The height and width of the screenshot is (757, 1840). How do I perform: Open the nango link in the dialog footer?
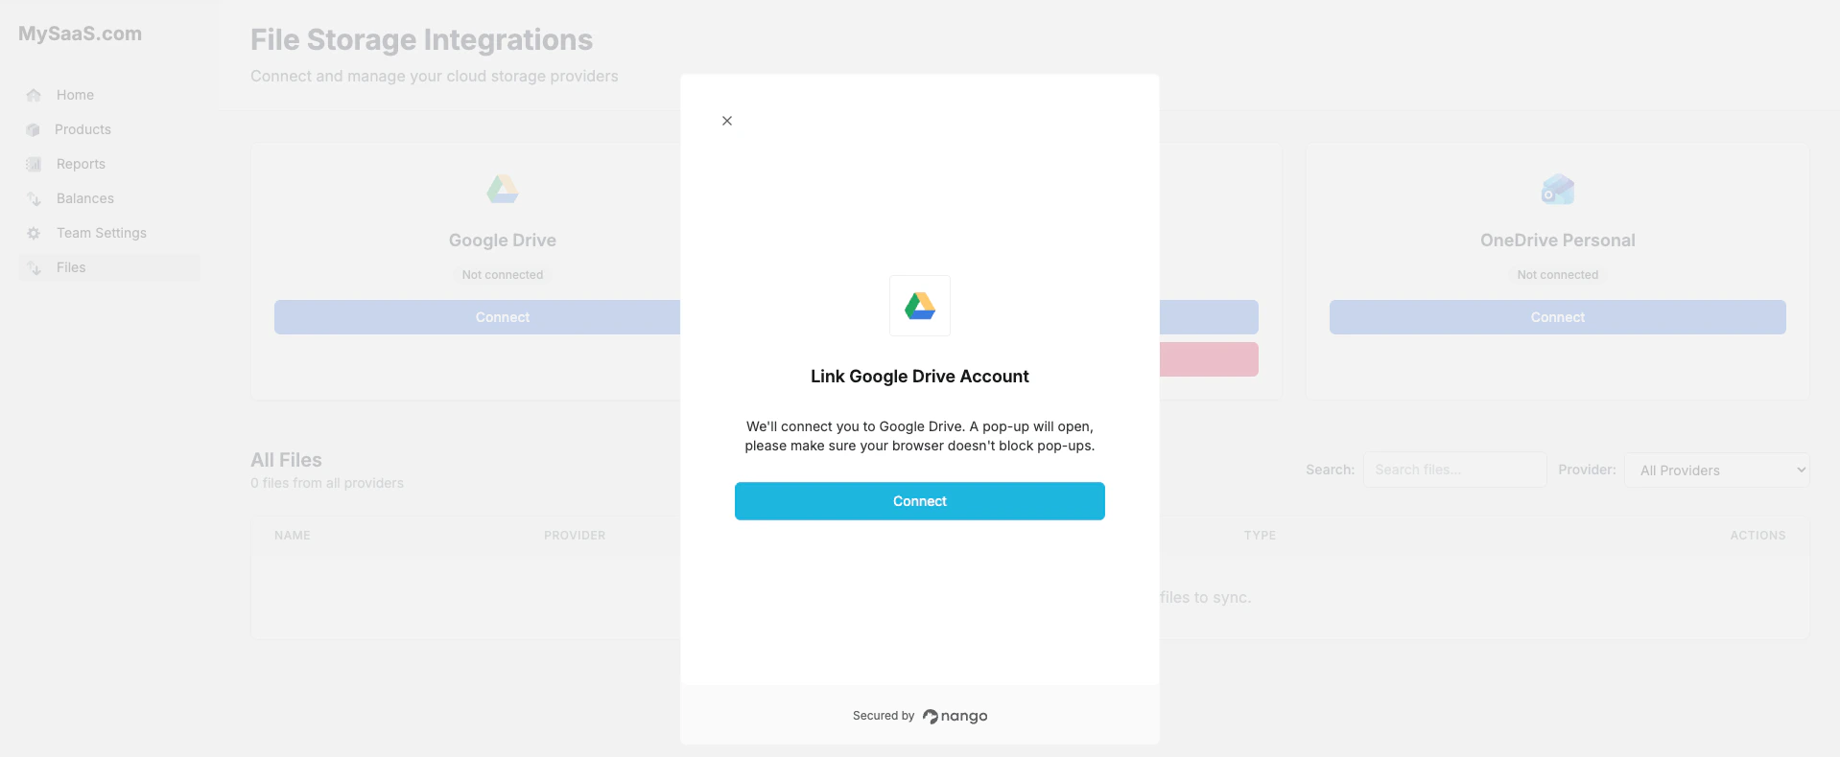point(955,716)
